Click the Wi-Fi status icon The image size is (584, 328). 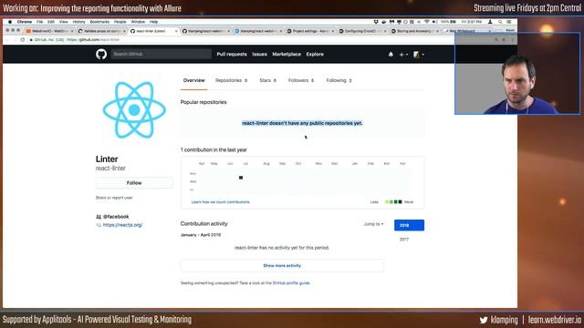pos(427,22)
